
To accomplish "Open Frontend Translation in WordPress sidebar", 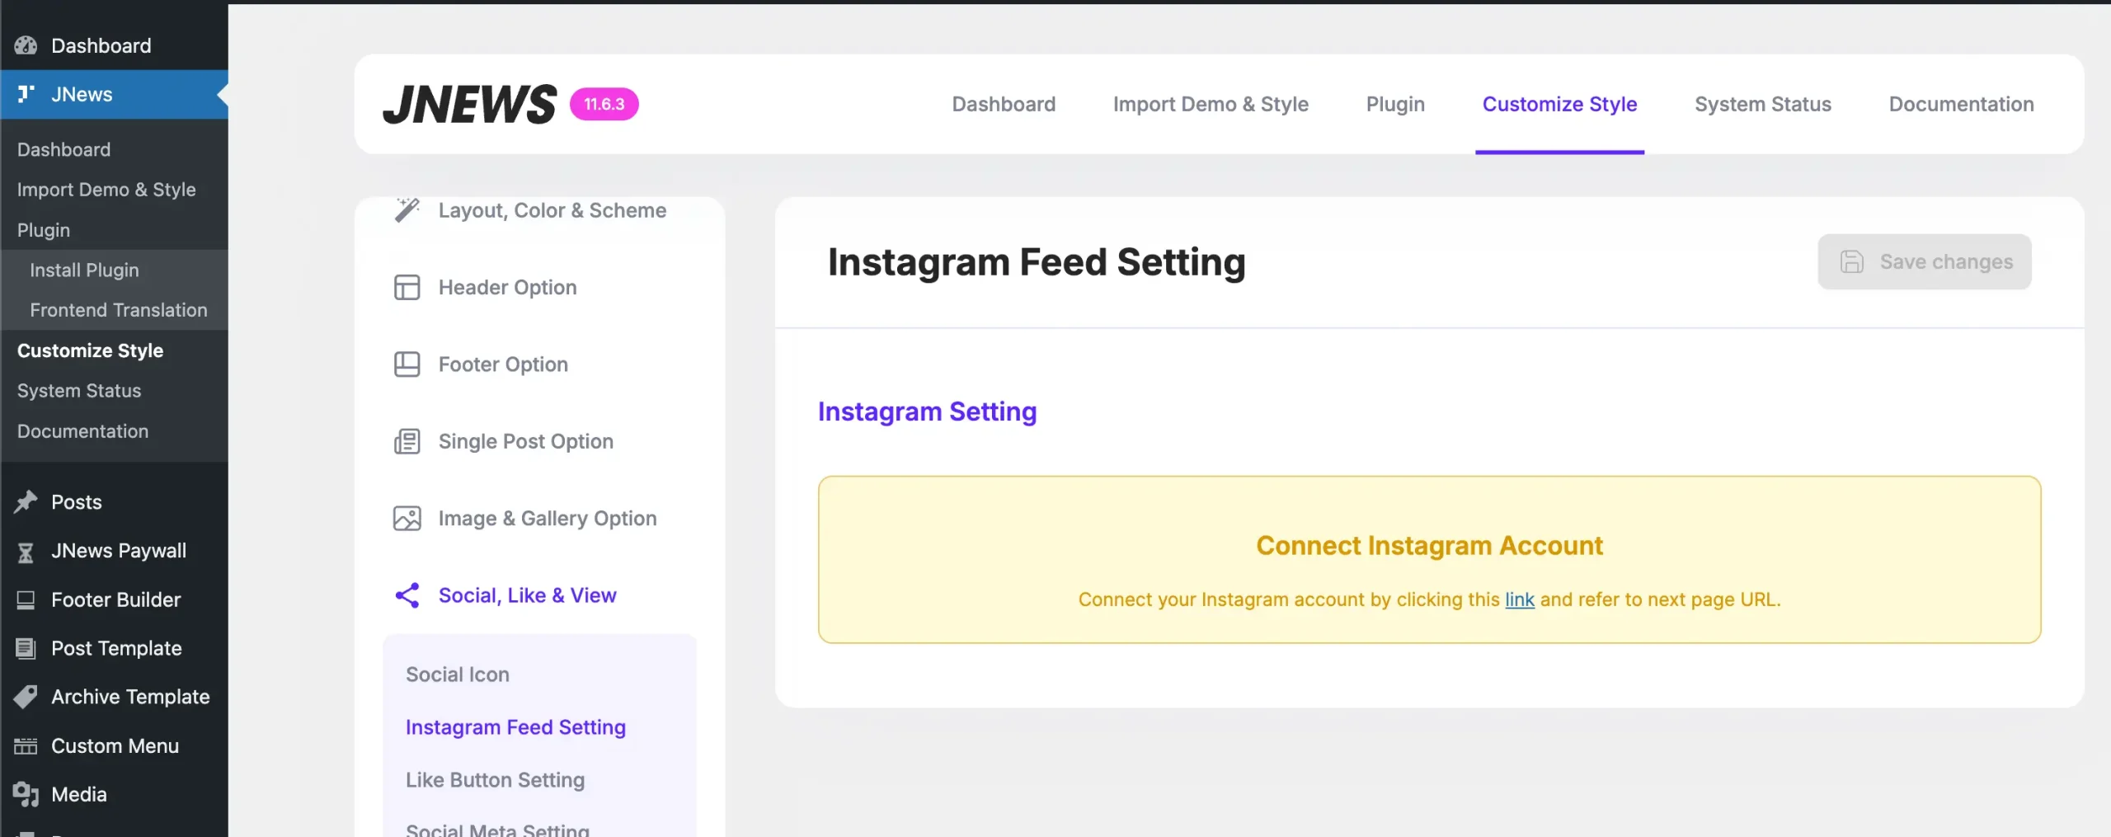I will pyautogui.click(x=119, y=310).
